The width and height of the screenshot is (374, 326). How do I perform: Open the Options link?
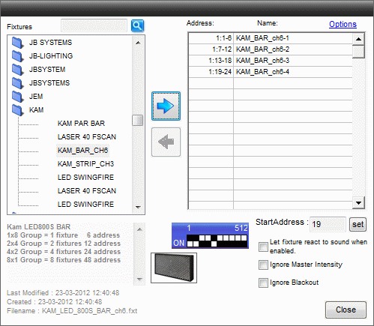tap(343, 24)
